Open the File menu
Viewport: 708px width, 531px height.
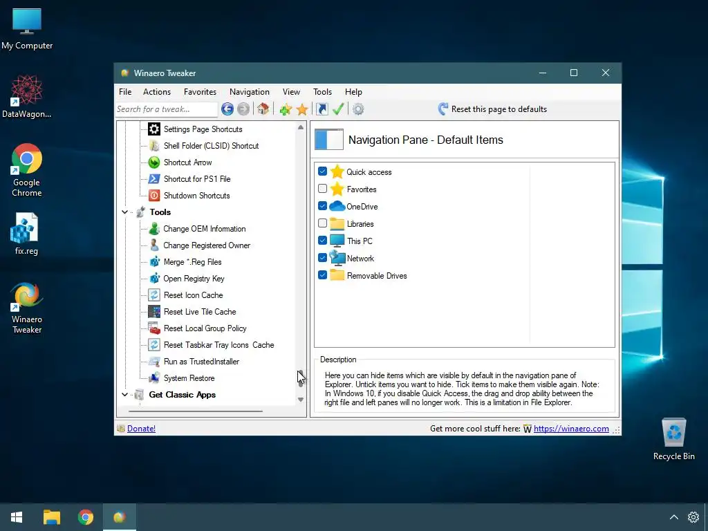[x=125, y=92]
